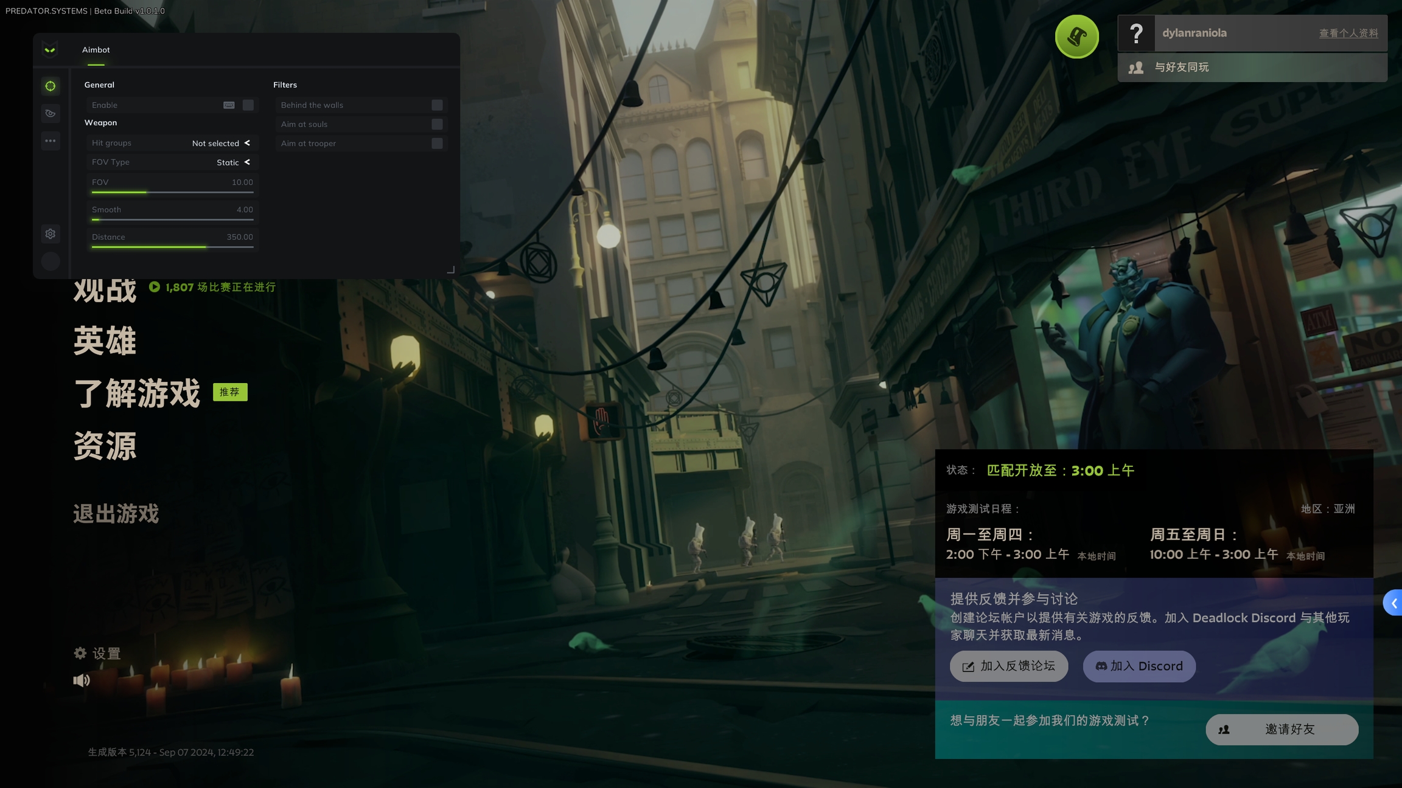1402x788 pixels.
Task: Select the Aimbot tab
Action: 96,50
